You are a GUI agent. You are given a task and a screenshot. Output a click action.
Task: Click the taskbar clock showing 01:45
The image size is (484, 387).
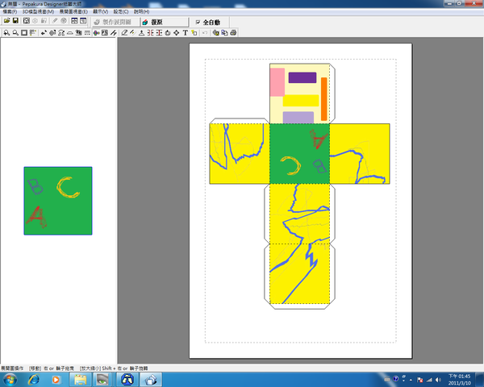click(459, 380)
